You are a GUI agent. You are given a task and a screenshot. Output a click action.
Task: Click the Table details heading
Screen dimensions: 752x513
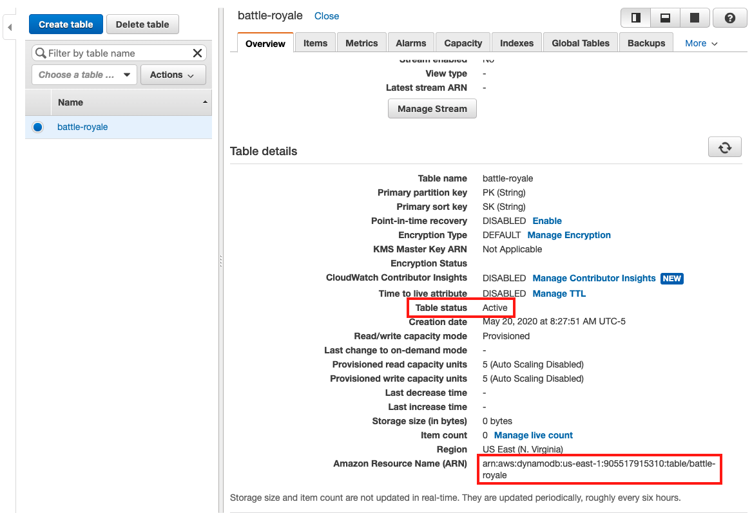point(264,151)
